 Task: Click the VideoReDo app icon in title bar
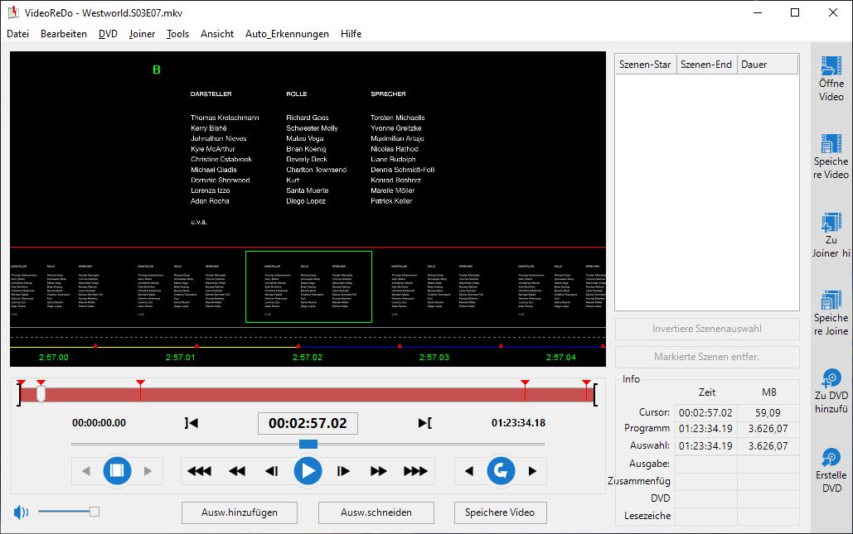click(x=13, y=12)
